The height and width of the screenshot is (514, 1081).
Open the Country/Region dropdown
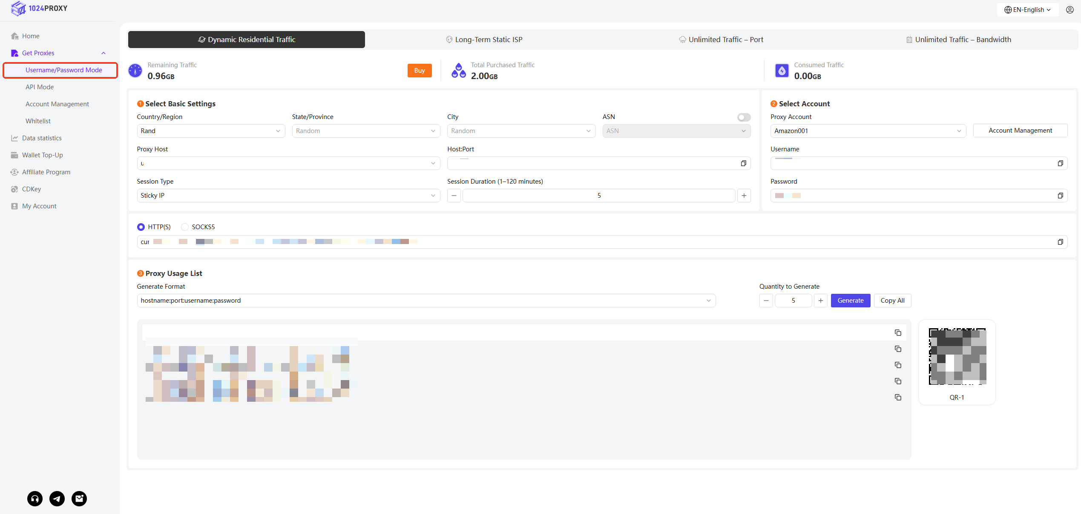coord(210,131)
